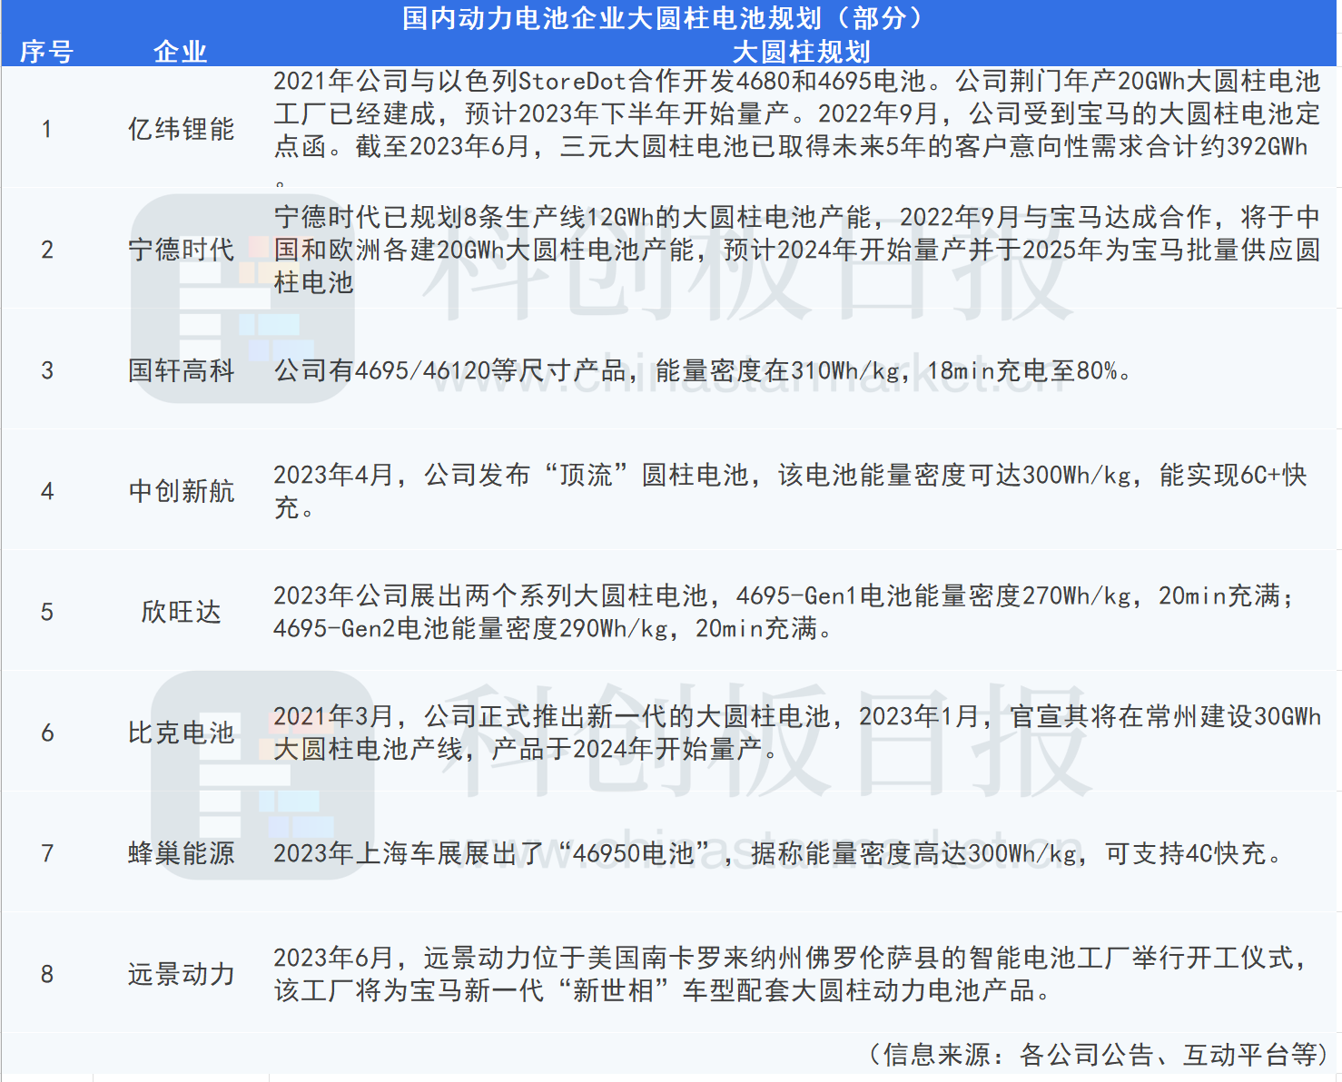
Task: Select company cell 比克电池
Action: pyautogui.click(x=181, y=733)
